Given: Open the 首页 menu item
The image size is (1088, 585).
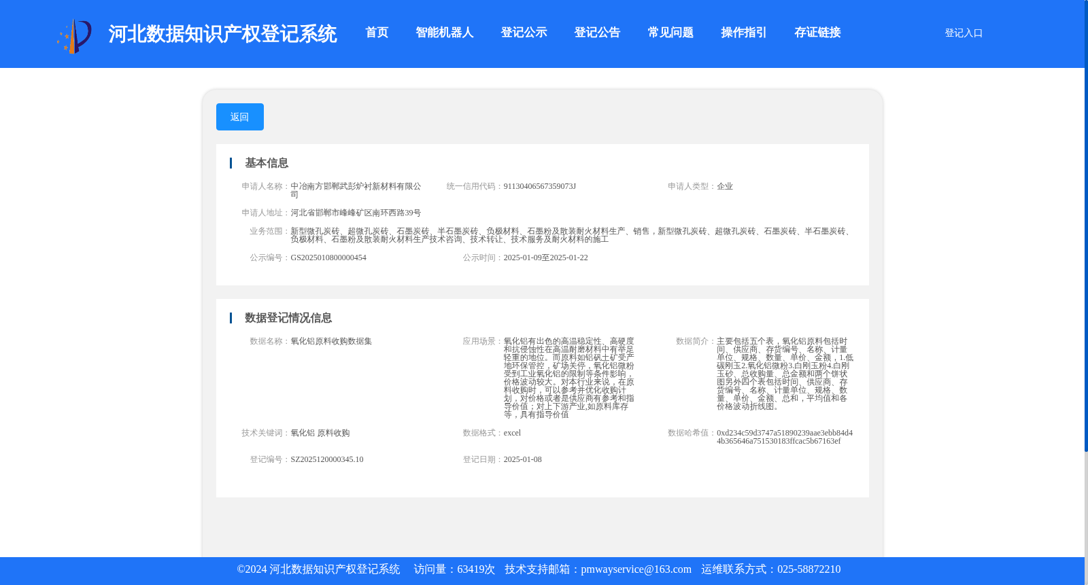Looking at the screenshot, I should 377,33.
